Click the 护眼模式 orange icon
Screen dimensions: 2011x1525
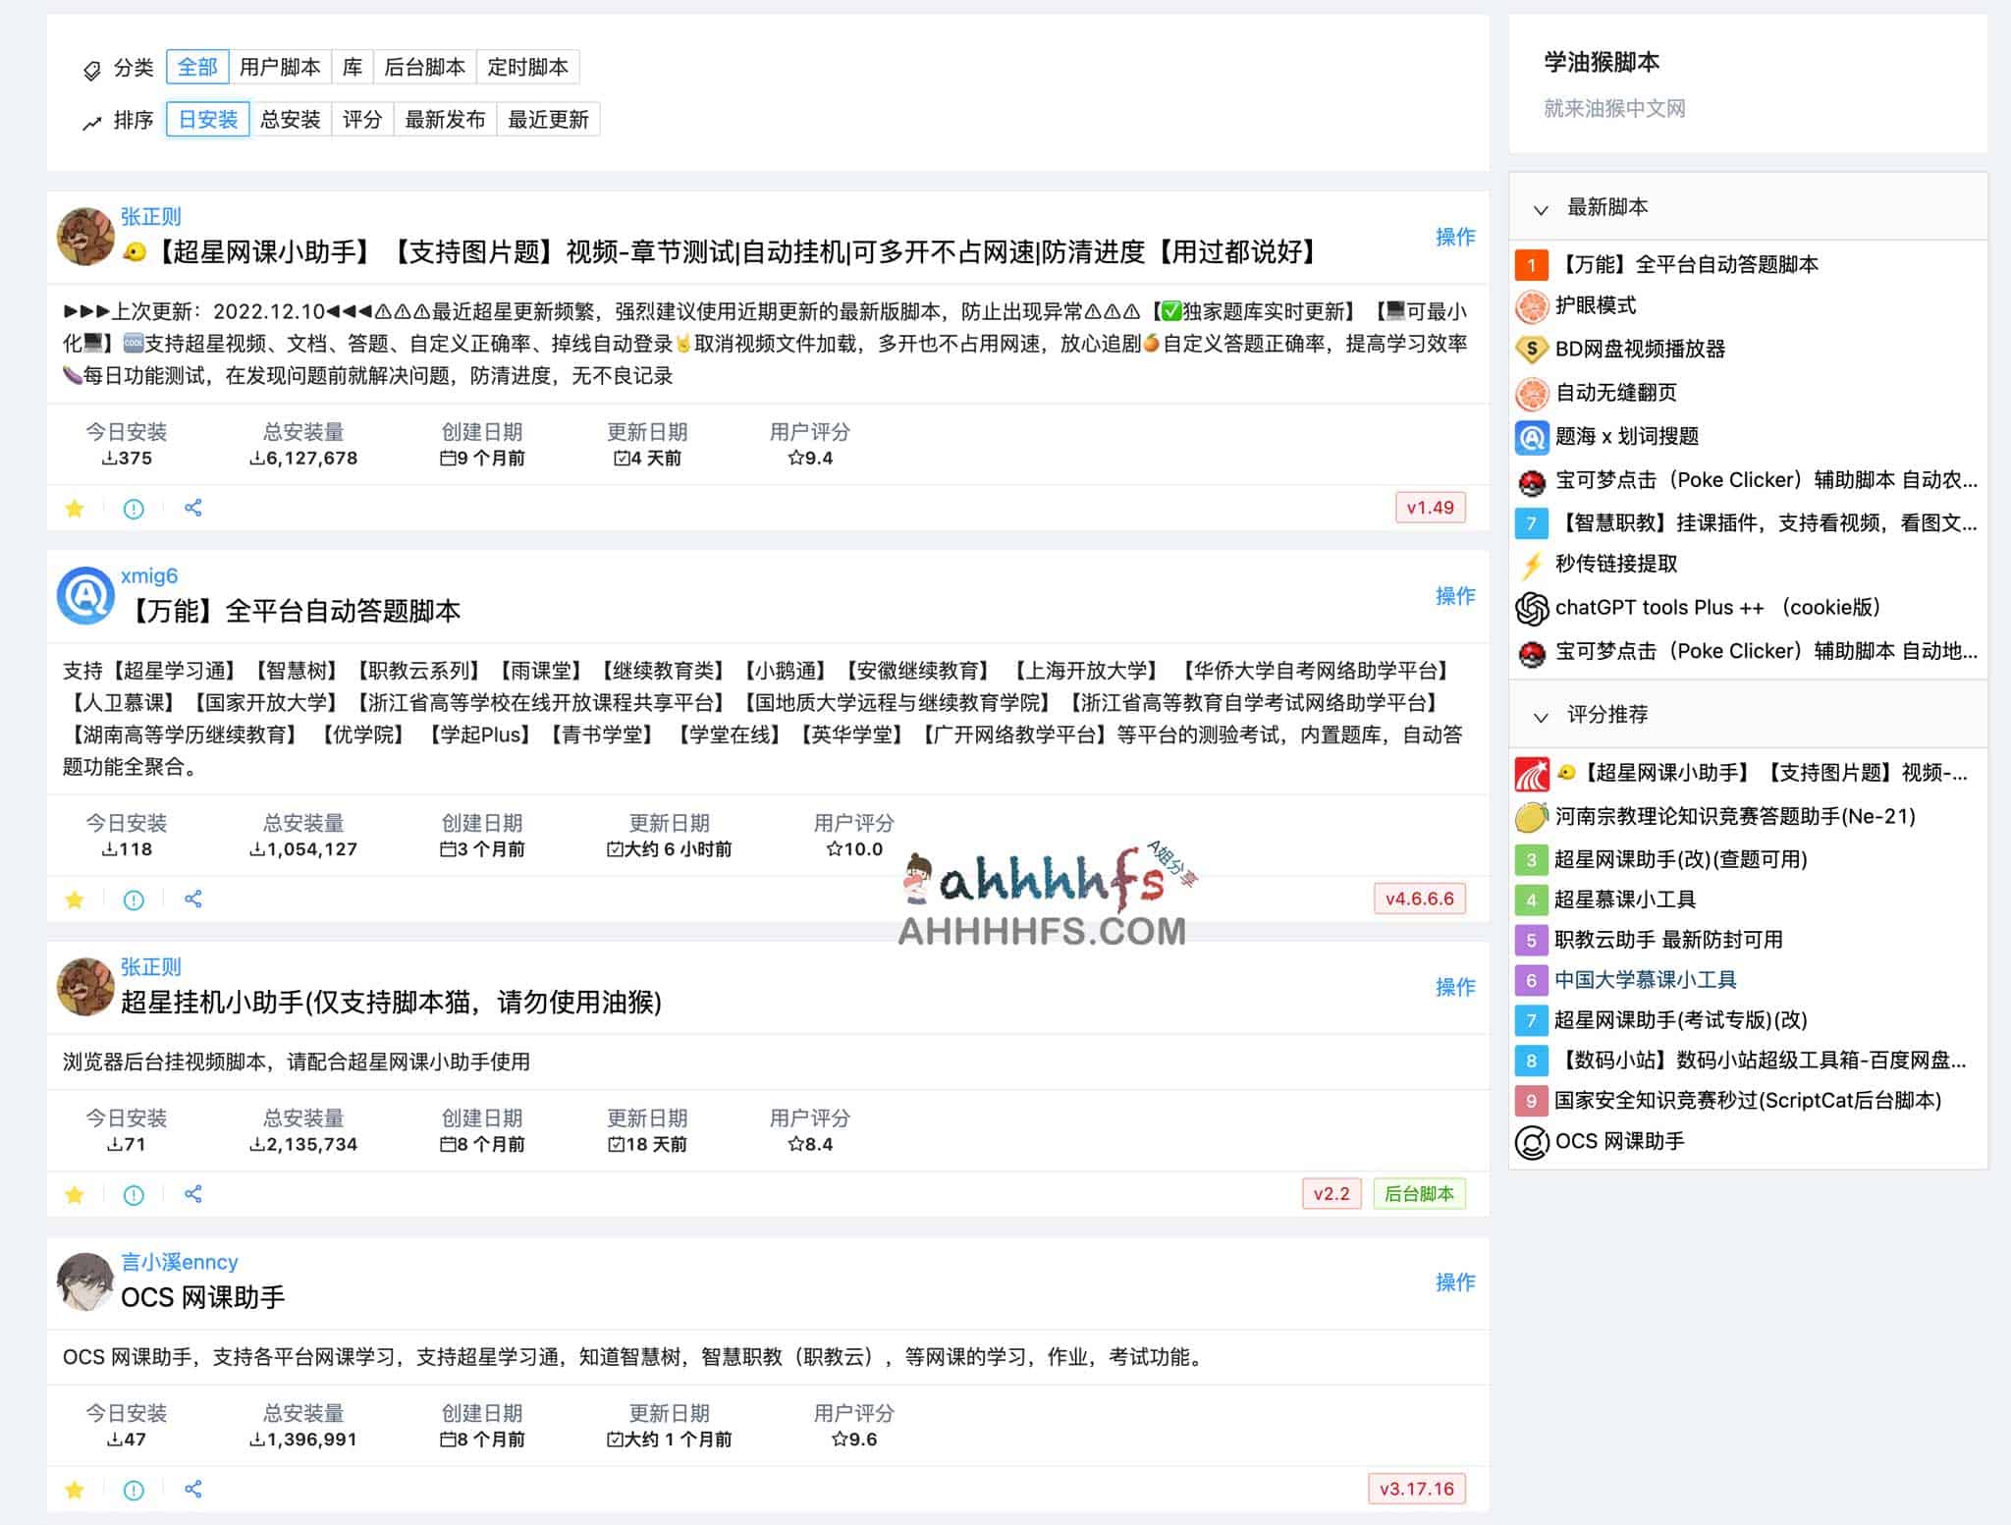coord(1532,306)
